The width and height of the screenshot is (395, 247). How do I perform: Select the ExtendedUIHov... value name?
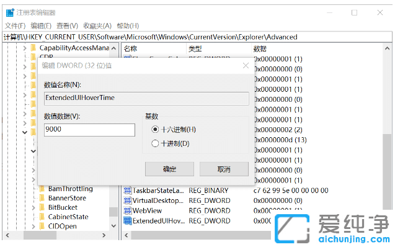[x=159, y=221]
